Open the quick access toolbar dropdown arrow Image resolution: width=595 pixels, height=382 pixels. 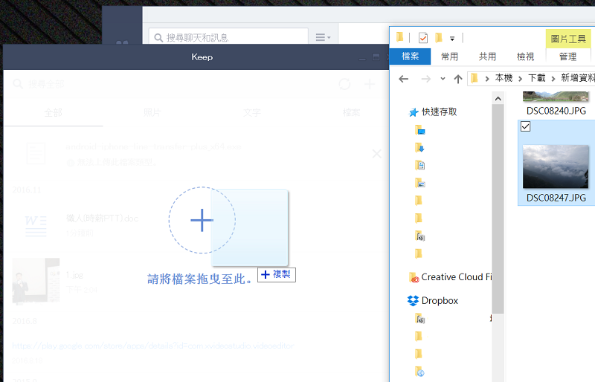452,38
